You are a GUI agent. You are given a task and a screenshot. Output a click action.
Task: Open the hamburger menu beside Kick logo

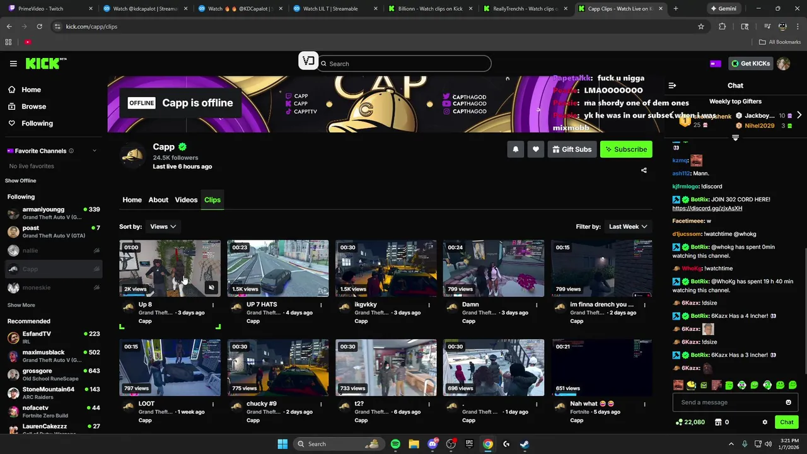(x=13, y=64)
